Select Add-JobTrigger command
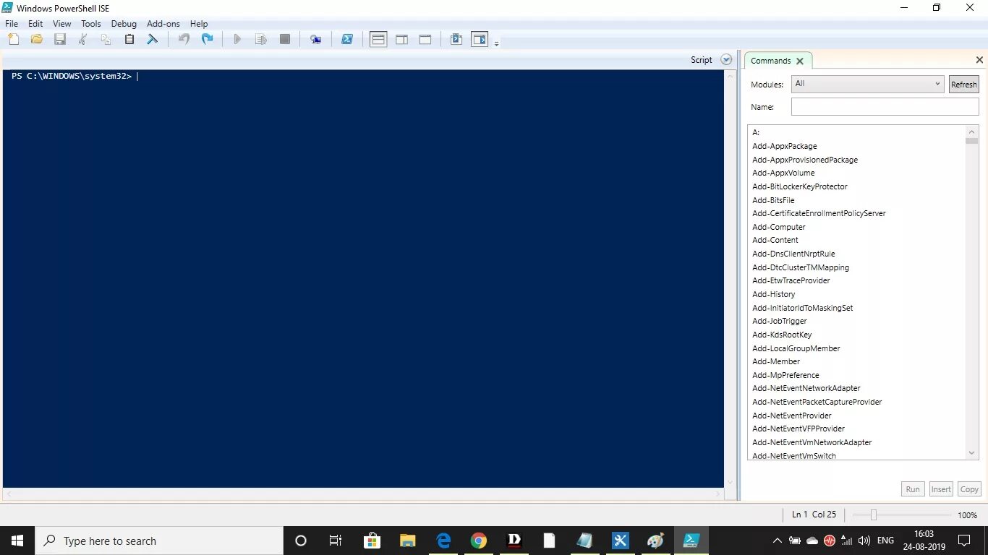 [780, 321]
